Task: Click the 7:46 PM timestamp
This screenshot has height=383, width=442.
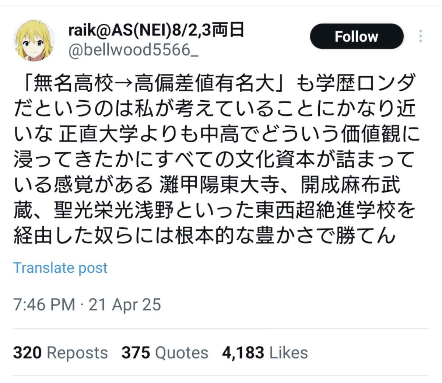Action: click(44, 305)
